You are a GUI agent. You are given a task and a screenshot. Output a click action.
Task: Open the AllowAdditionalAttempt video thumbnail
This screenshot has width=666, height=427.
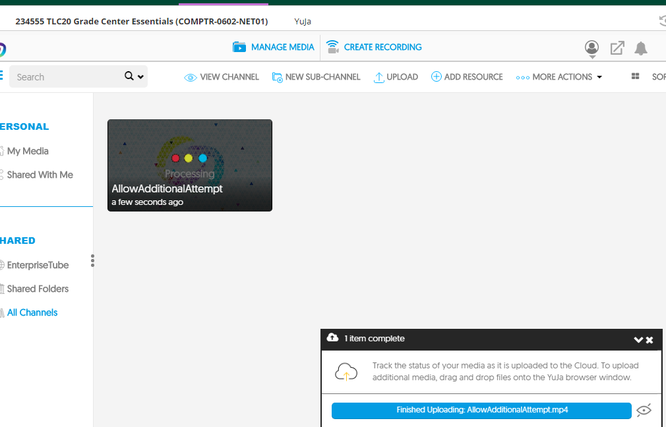190,165
